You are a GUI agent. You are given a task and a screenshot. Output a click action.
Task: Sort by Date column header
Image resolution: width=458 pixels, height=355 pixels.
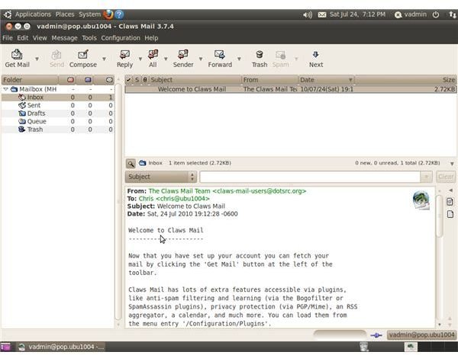click(326, 80)
